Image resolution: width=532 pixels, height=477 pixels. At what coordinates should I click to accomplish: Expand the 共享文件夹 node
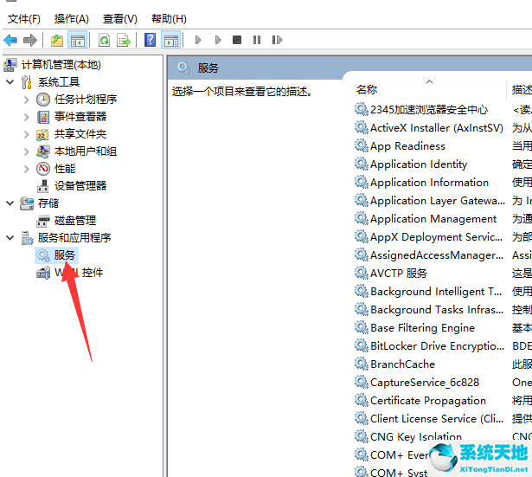(27, 134)
